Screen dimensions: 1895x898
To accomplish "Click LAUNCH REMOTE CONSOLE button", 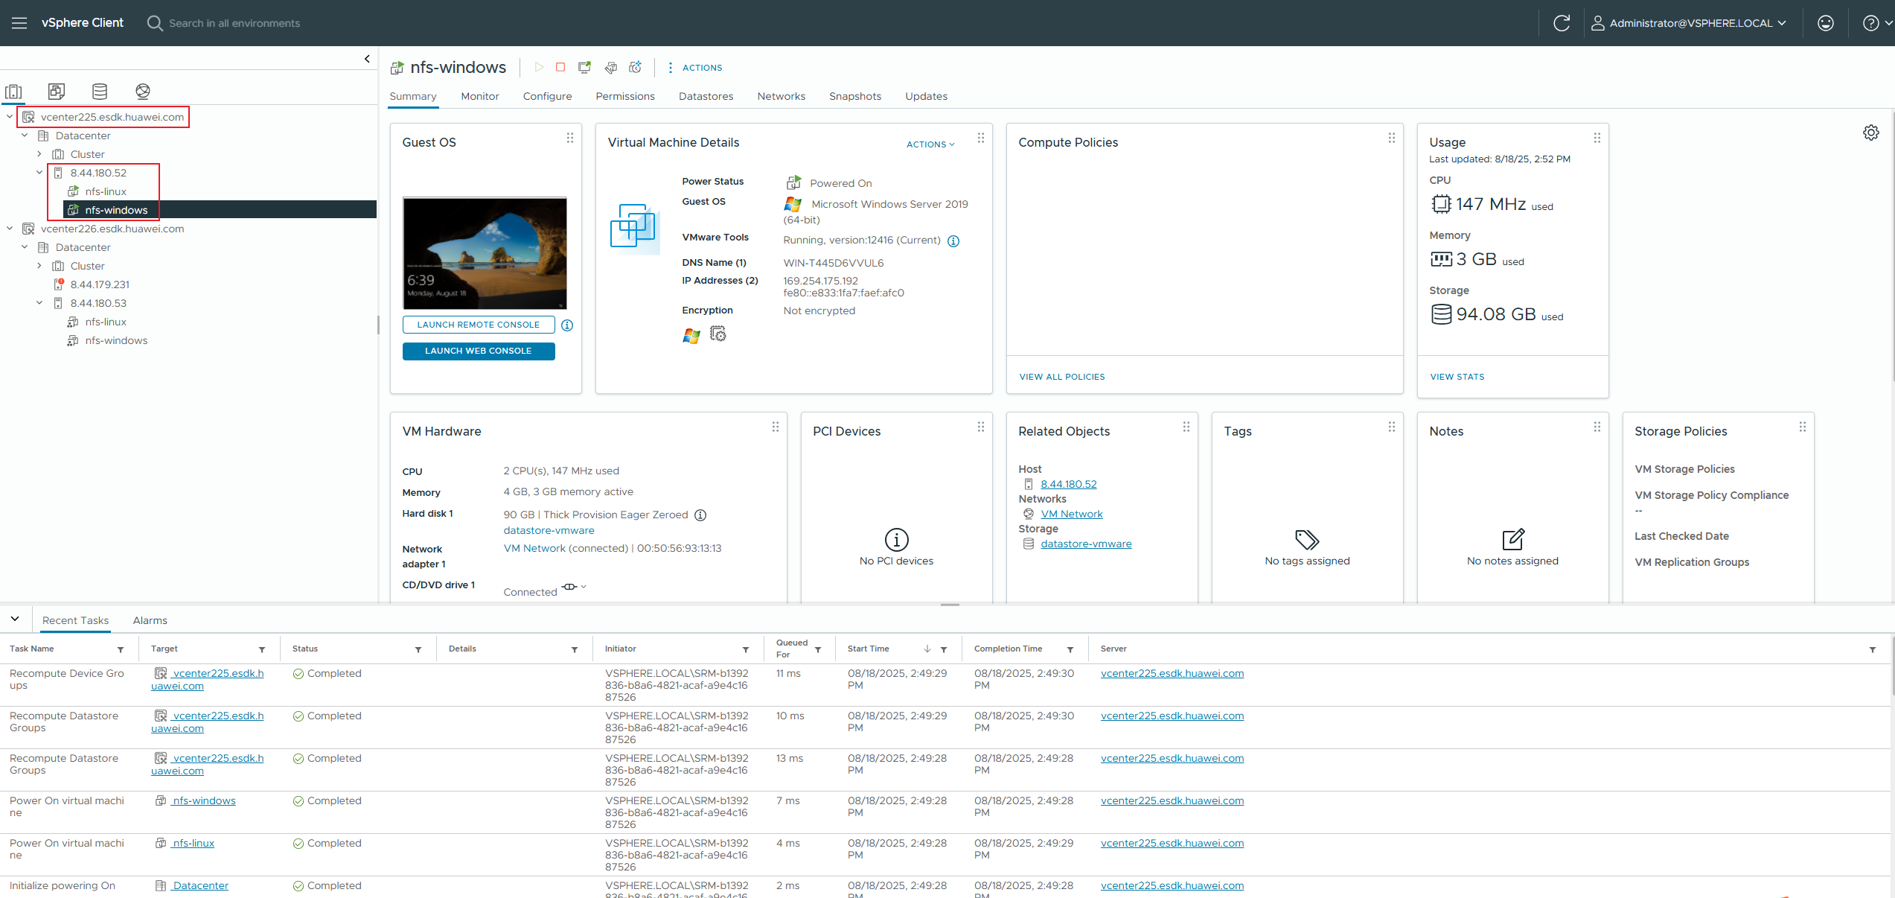I will 479,325.
